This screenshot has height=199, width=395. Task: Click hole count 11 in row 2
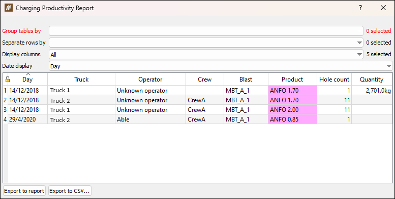pyautogui.click(x=335, y=100)
